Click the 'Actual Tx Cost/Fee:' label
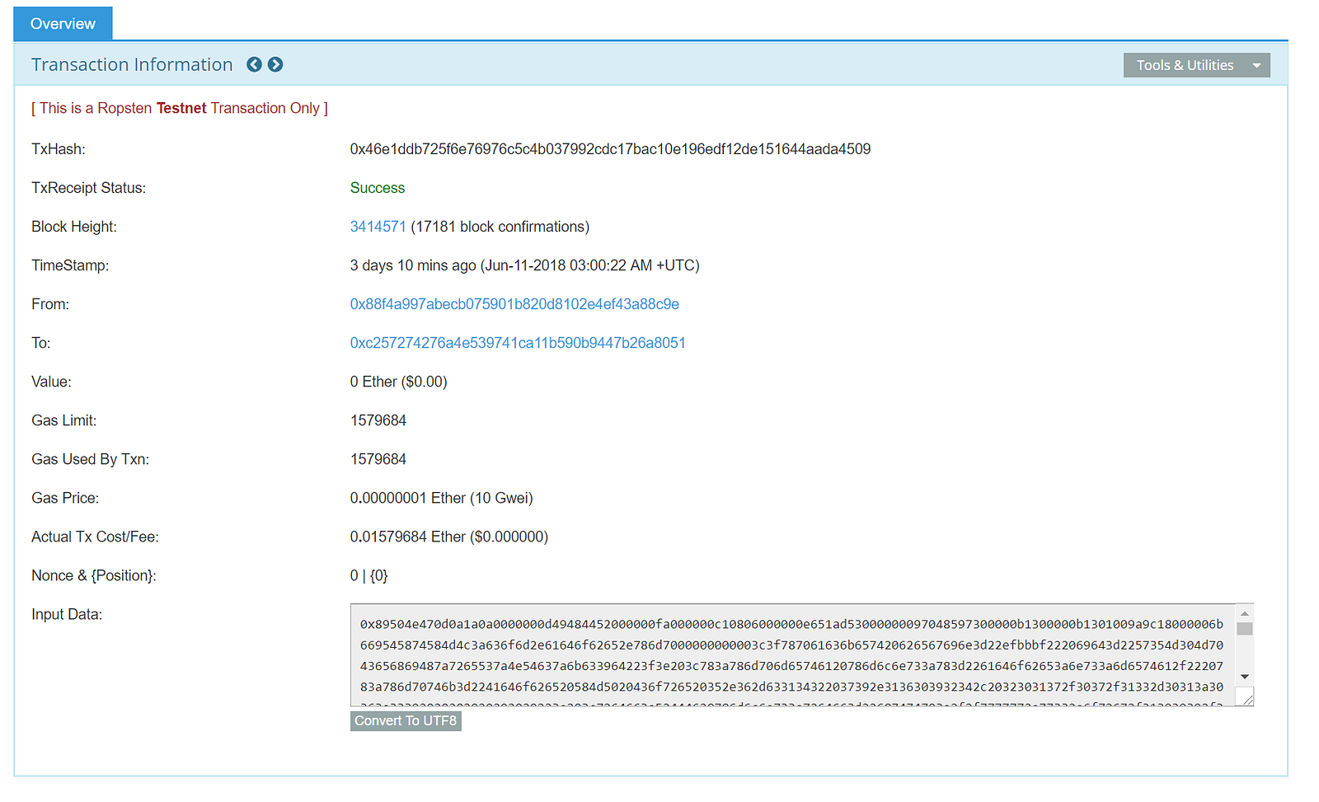This screenshot has width=1319, height=802. click(x=96, y=537)
